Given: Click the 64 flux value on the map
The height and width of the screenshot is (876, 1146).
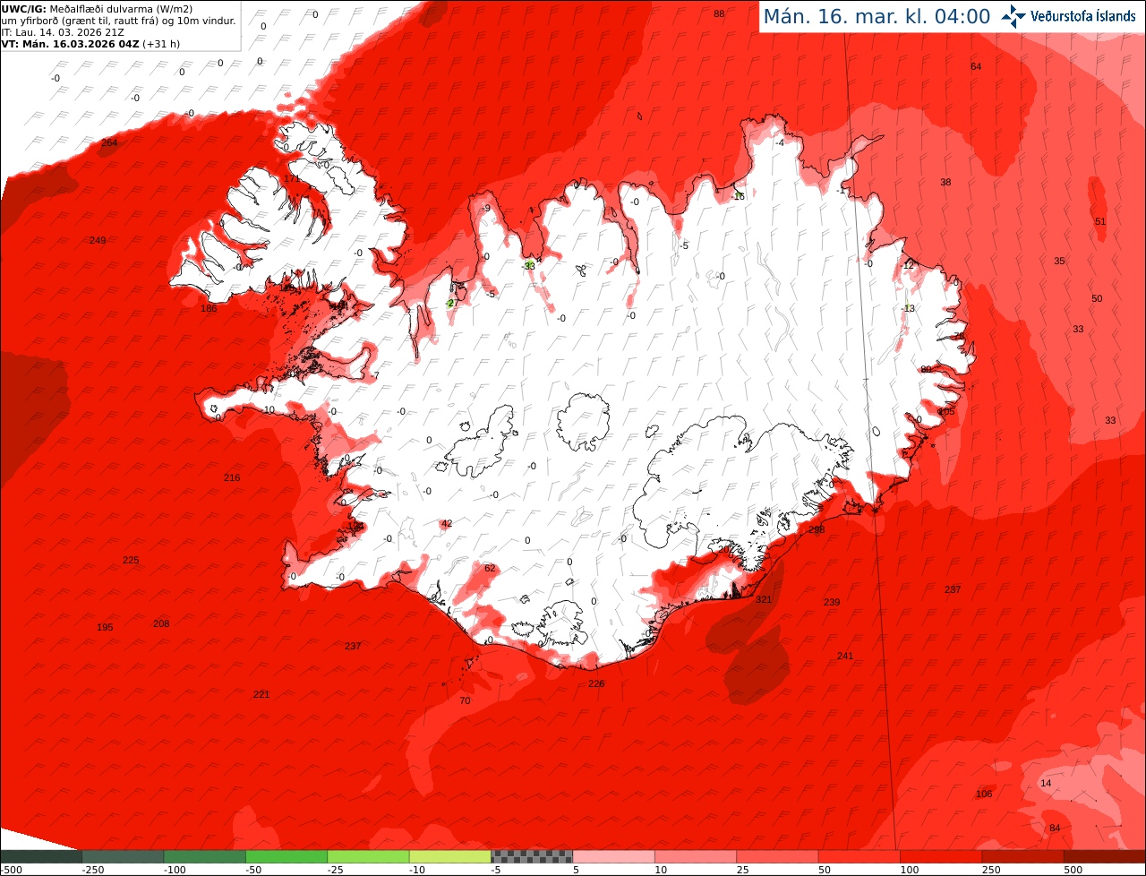Looking at the screenshot, I should coord(976,67).
